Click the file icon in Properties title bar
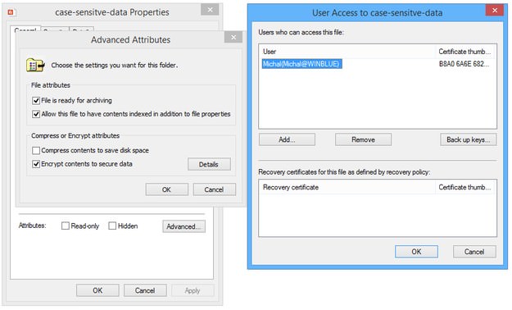 click(x=11, y=12)
